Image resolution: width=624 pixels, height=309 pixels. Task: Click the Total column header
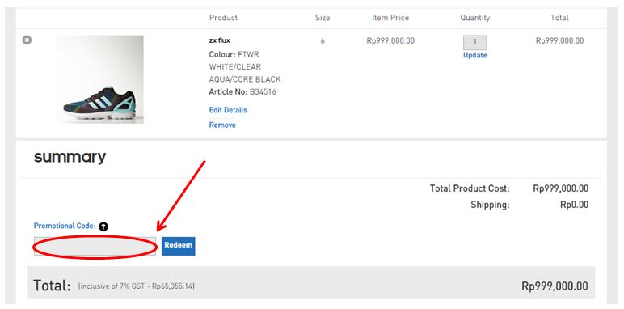[560, 18]
